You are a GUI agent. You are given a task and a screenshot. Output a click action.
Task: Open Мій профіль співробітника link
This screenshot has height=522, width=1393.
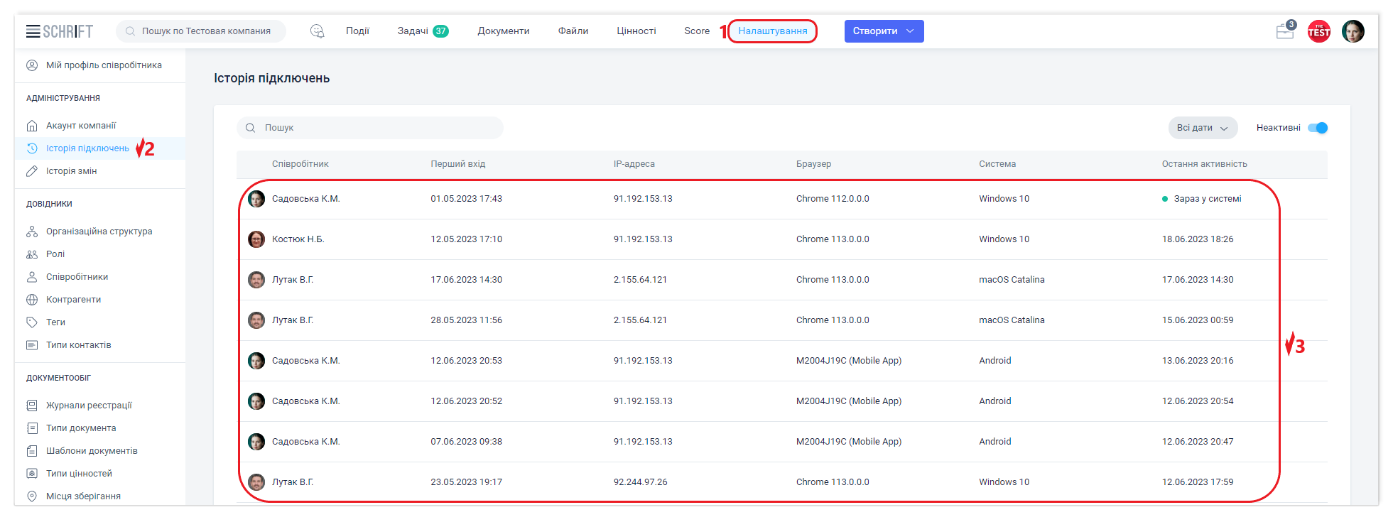point(104,65)
